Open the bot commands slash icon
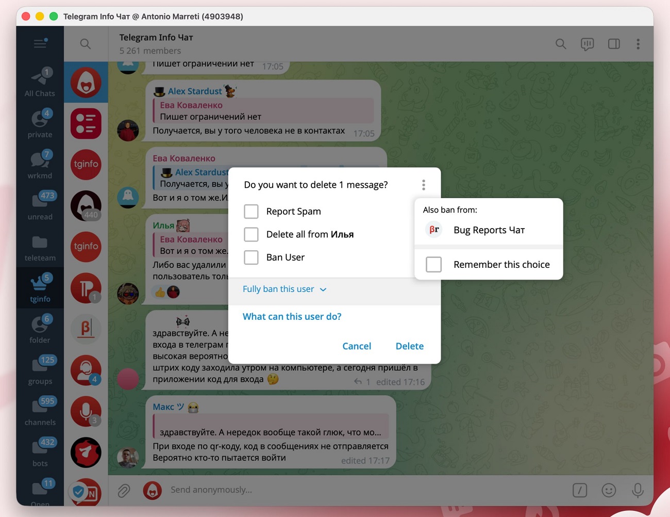Screen dimensions: 670x517 580,490
